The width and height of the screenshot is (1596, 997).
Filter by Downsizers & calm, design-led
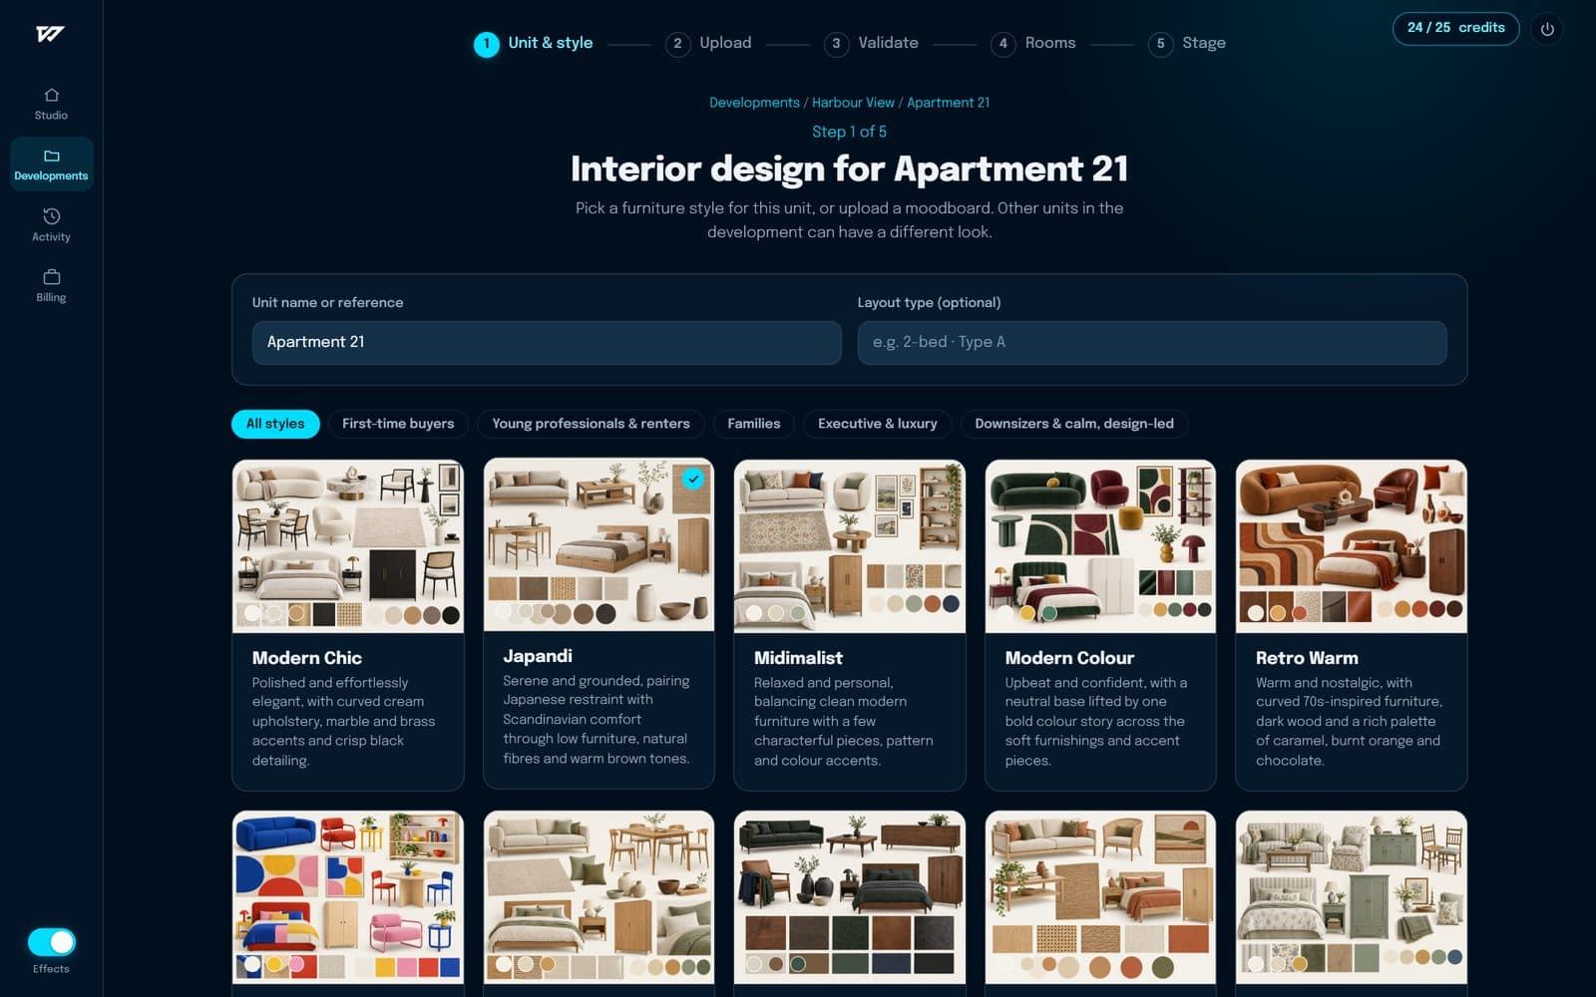pos(1074,424)
